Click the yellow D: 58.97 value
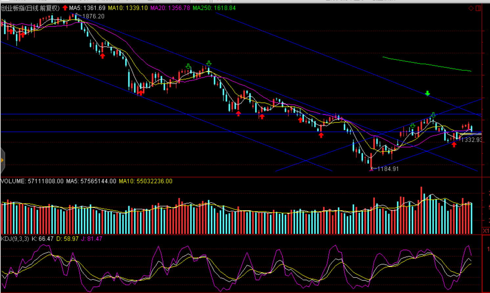 click(67, 239)
